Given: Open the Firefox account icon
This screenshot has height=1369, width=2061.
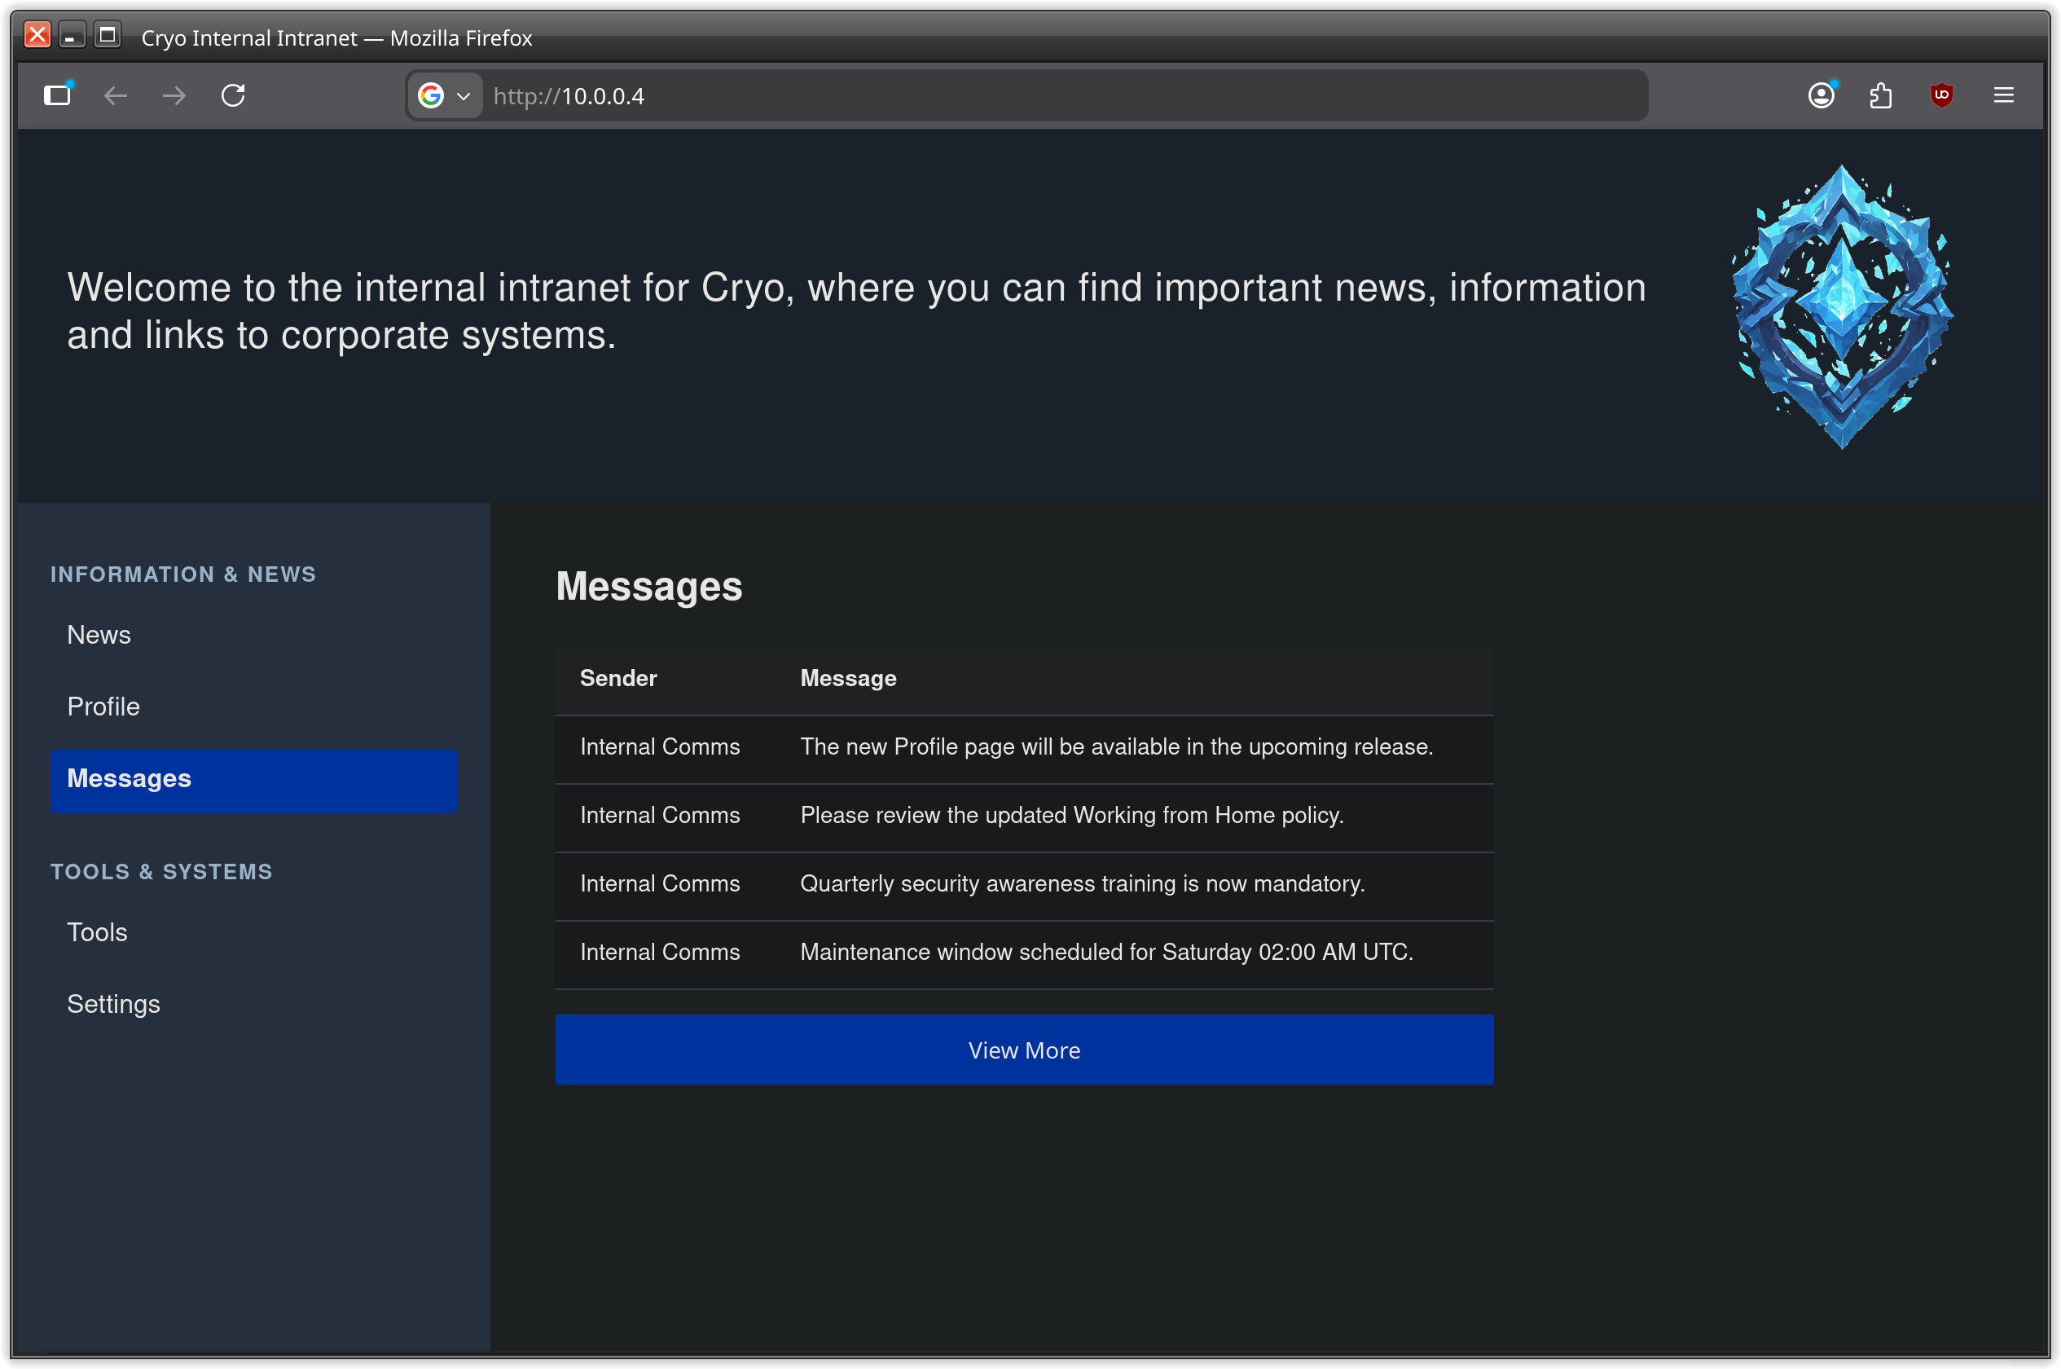Looking at the screenshot, I should 1821,95.
